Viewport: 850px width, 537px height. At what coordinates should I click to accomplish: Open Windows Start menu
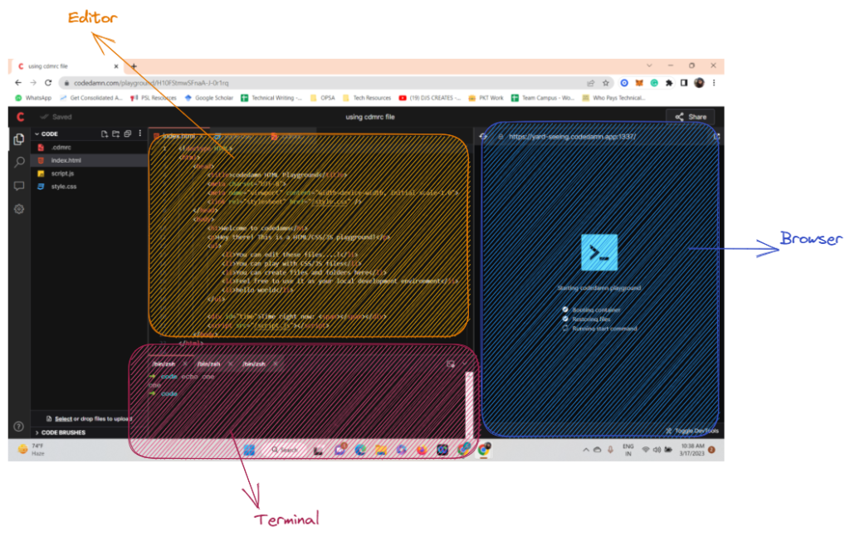point(249,450)
